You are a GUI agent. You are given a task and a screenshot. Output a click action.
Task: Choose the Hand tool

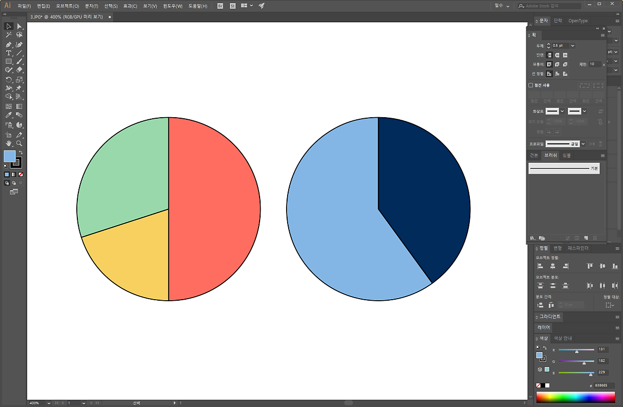(9, 143)
